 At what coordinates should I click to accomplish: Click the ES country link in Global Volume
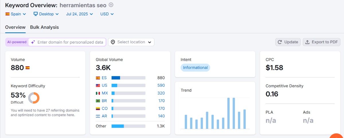tap(104, 78)
